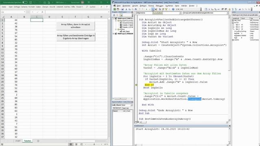
Task: Expand VarDat in the Locals window
Action: (233, 40)
